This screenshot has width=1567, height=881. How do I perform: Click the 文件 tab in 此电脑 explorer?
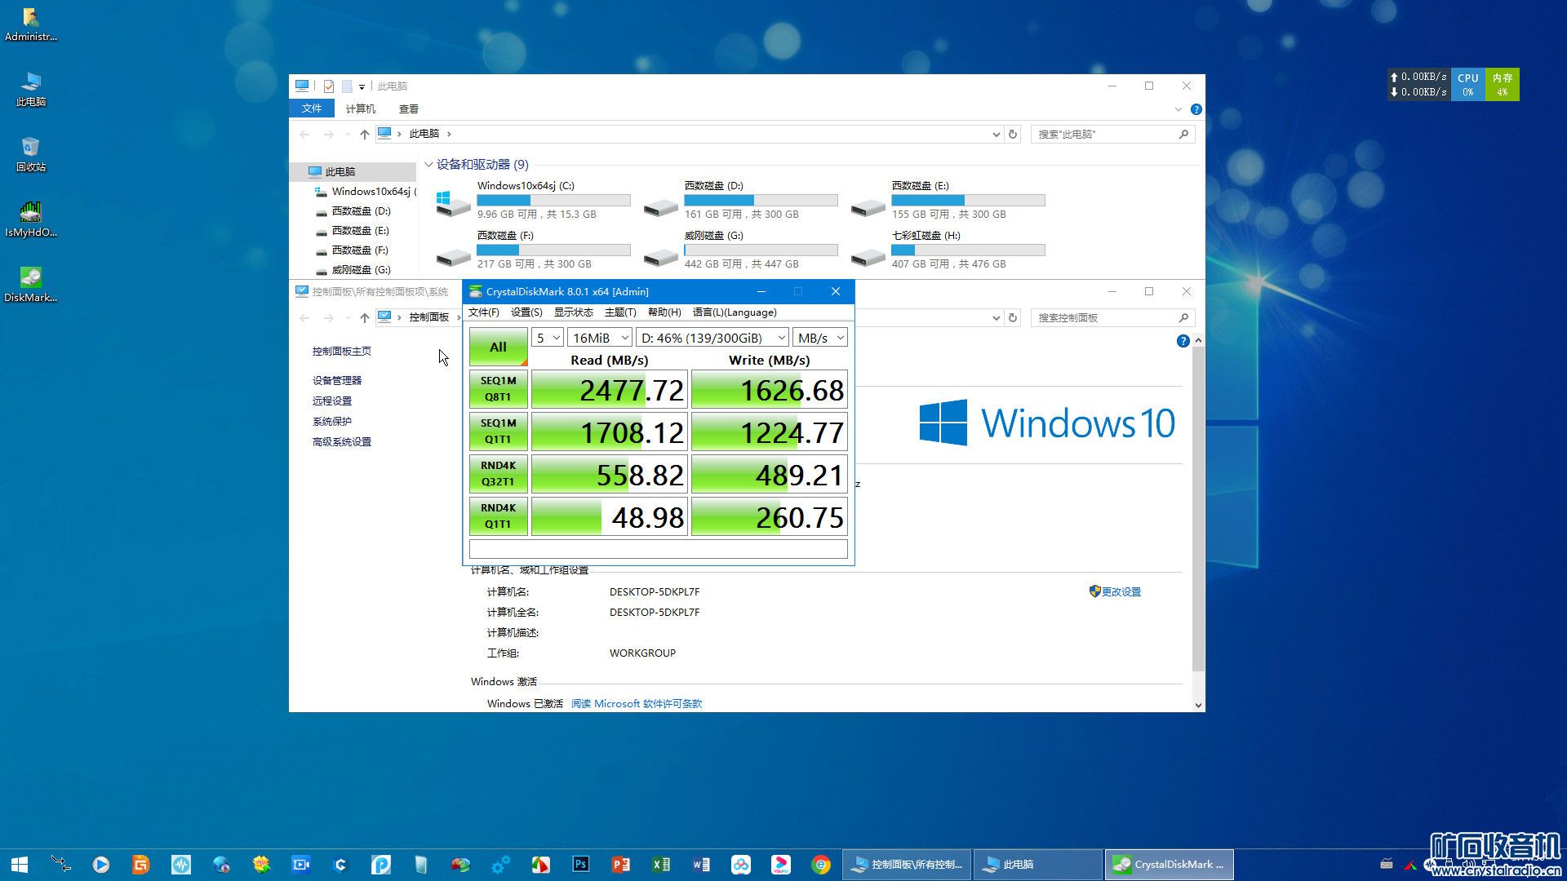(x=312, y=108)
